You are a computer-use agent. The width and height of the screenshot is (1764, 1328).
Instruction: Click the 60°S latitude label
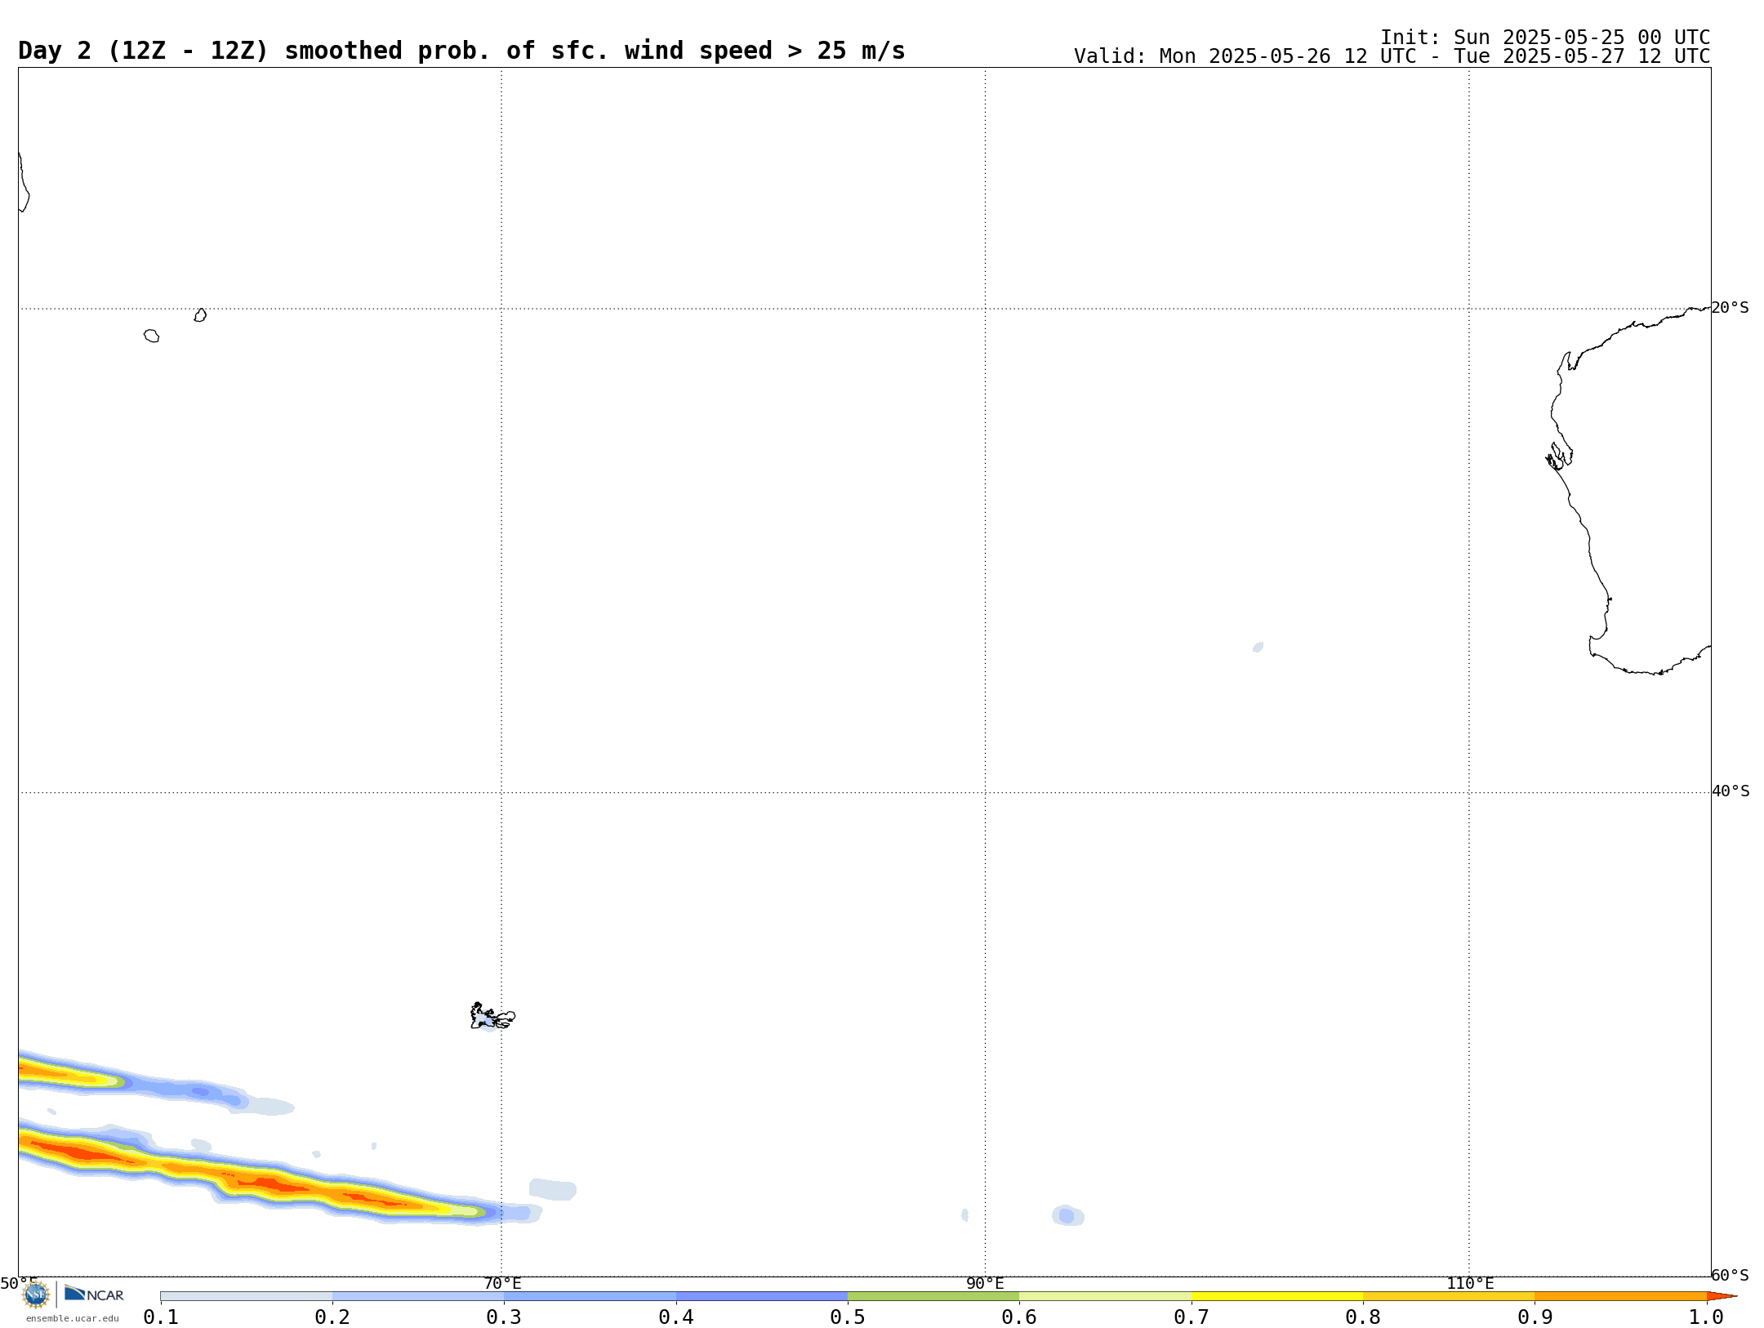coord(1730,1275)
